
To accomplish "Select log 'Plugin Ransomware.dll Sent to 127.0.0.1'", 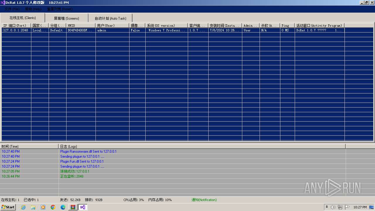I will coord(88,152).
